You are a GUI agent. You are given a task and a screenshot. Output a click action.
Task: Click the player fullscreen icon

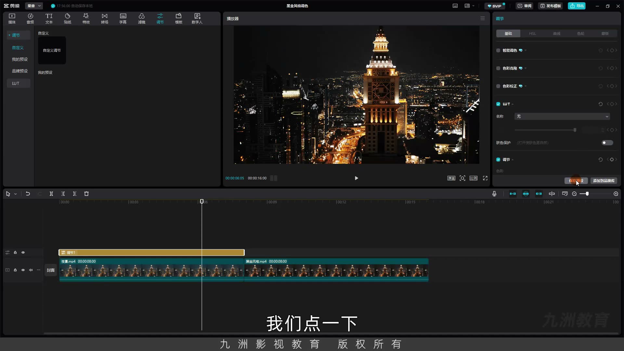485,178
